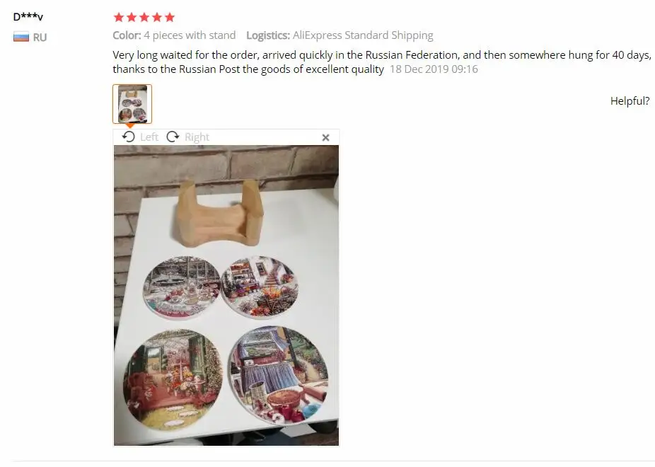
Task: Select the first red rating star
Action: point(119,17)
